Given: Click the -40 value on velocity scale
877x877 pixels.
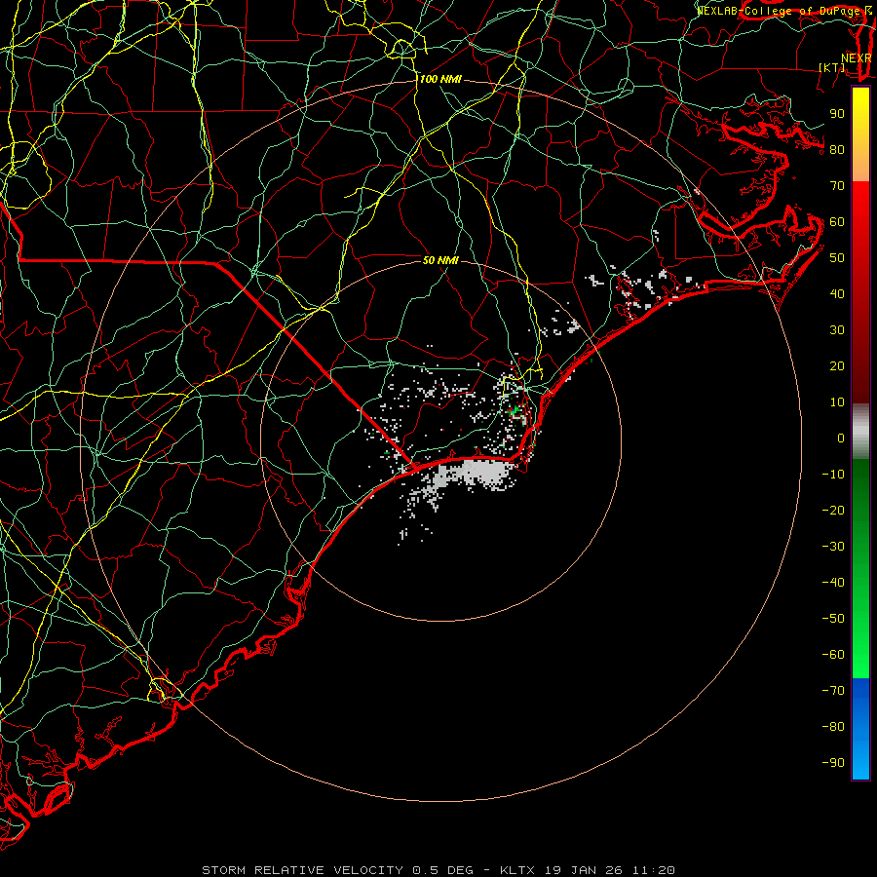Looking at the screenshot, I should pos(833,583).
